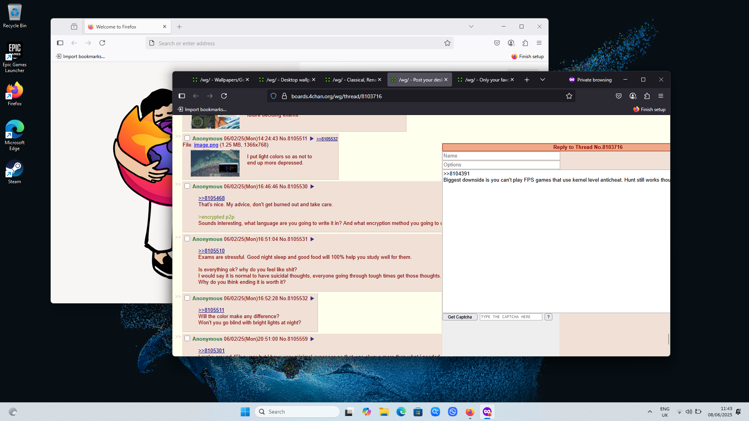This screenshot has width=749, height=421.
Task: Click the Get Captcha button
Action: (x=460, y=317)
